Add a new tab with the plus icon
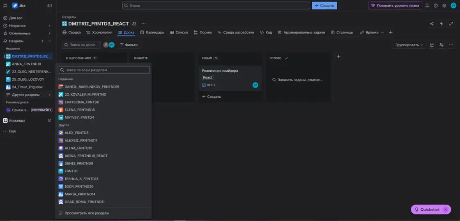 click(x=391, y=32)
